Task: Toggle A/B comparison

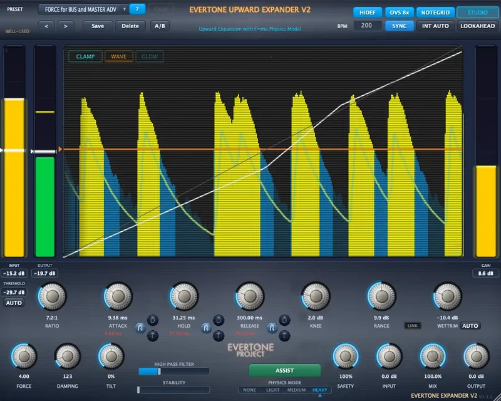Action: click(x=160, y=26)
